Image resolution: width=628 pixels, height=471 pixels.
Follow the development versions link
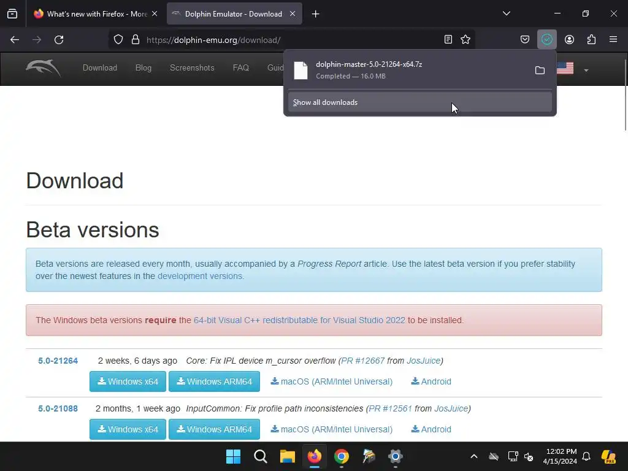(x=201, y=276)
